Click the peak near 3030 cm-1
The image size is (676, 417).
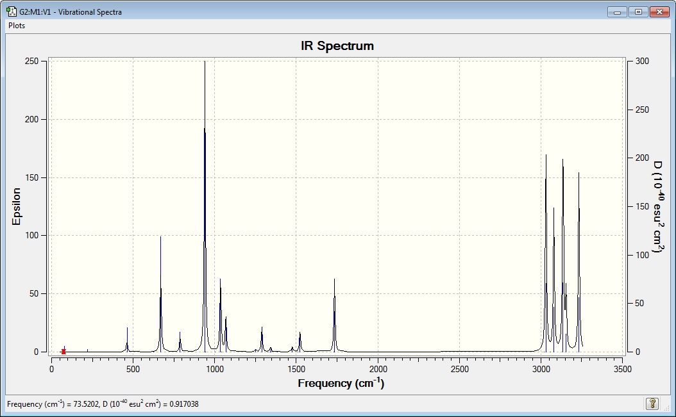[546, 253]
